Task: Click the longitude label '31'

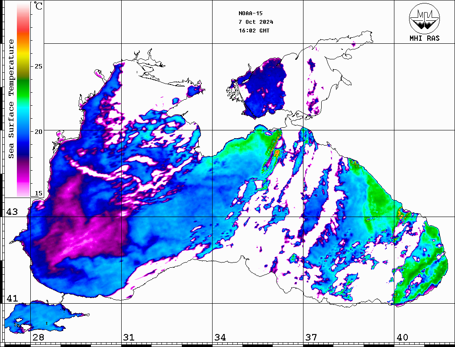Action: click(129, 337)
